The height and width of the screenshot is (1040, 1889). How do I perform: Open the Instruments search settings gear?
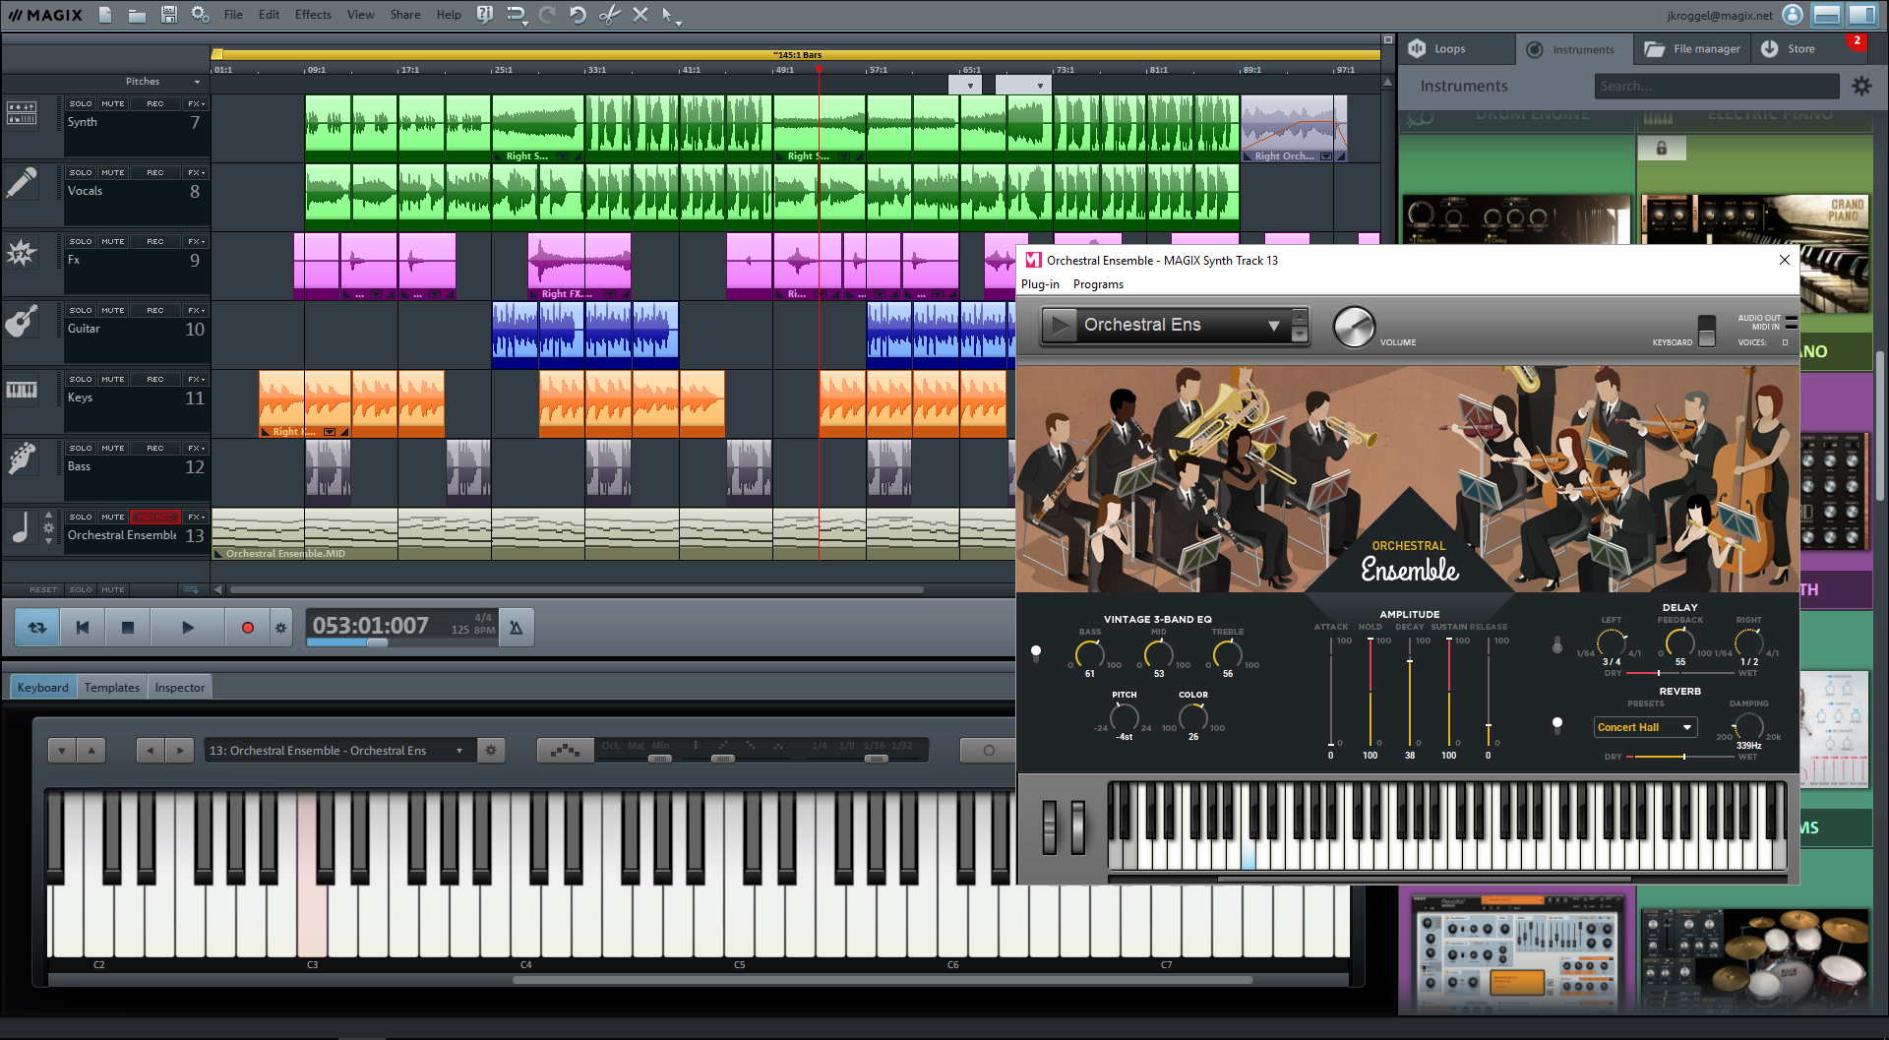pyautogui.click(x=1861, y=86)
